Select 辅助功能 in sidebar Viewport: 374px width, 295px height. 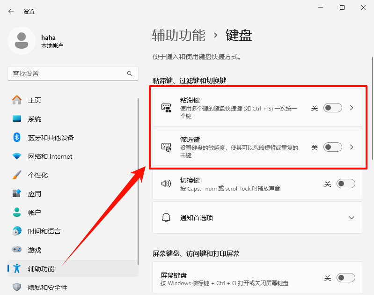[x=73, y=268]
